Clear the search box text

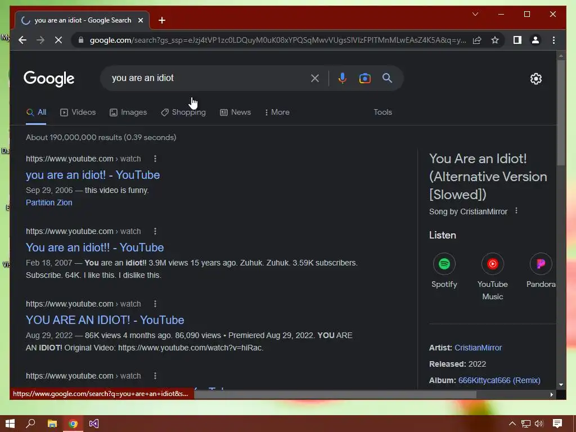tap(315, 78)
